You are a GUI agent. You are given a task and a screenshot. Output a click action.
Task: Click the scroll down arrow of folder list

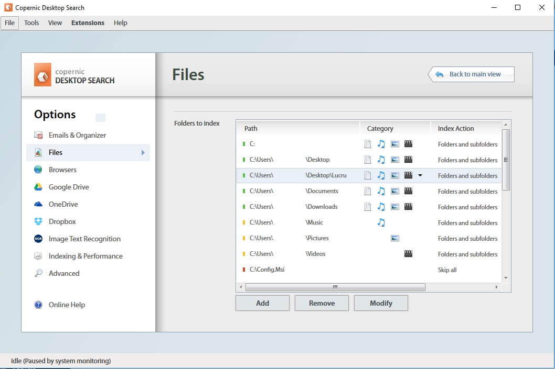pyautogui.click(x=506, y=278)
